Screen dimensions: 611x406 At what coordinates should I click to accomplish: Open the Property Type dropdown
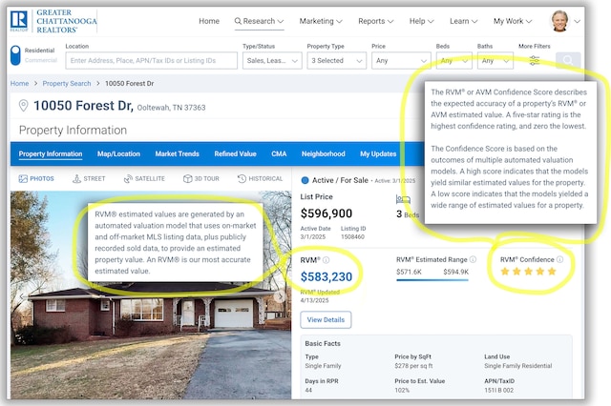click(x=337, y=61)
